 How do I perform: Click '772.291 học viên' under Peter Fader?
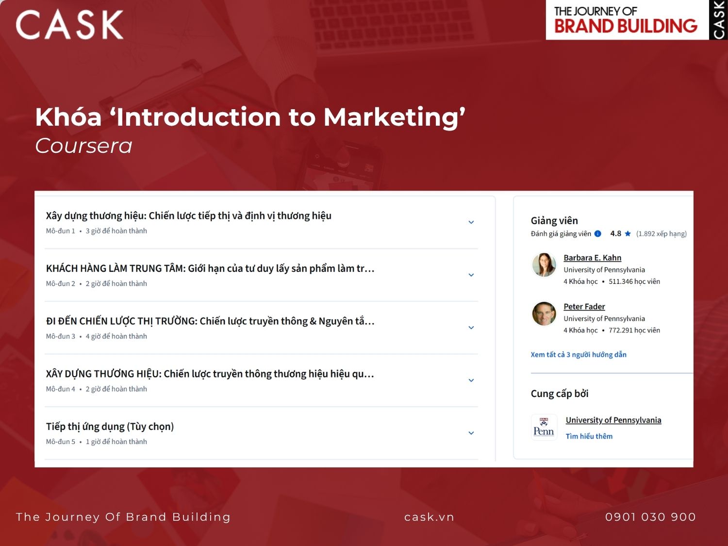(634, 331)
